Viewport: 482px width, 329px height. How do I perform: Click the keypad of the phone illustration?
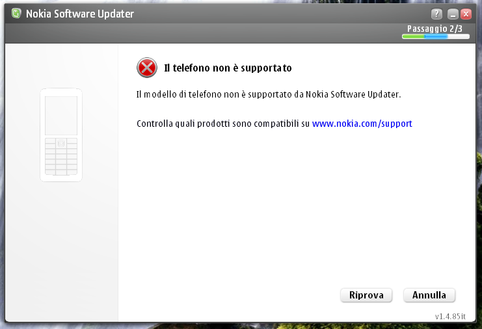click(x=61, y=155)
